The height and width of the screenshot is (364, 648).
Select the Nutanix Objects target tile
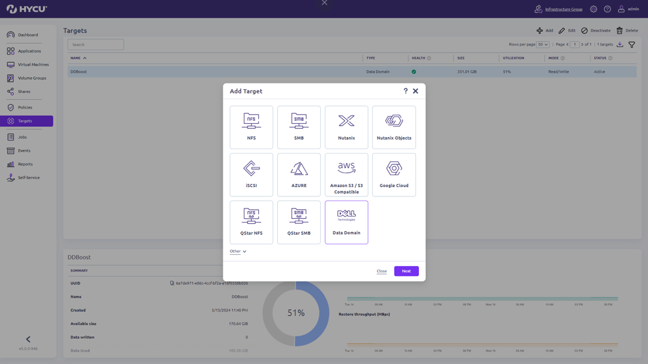coord(394,127)
